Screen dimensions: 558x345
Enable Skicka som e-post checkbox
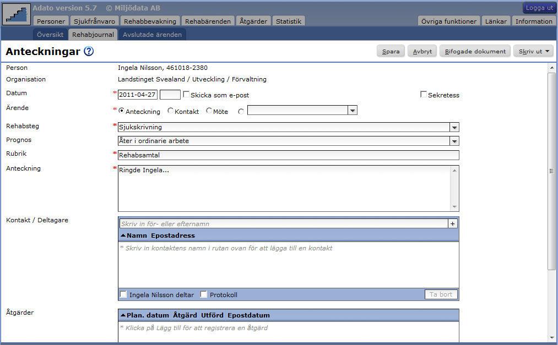186,94
